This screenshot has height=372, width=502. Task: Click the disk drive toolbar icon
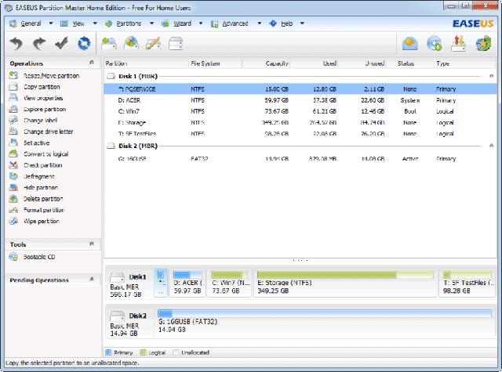click(176, 43)
